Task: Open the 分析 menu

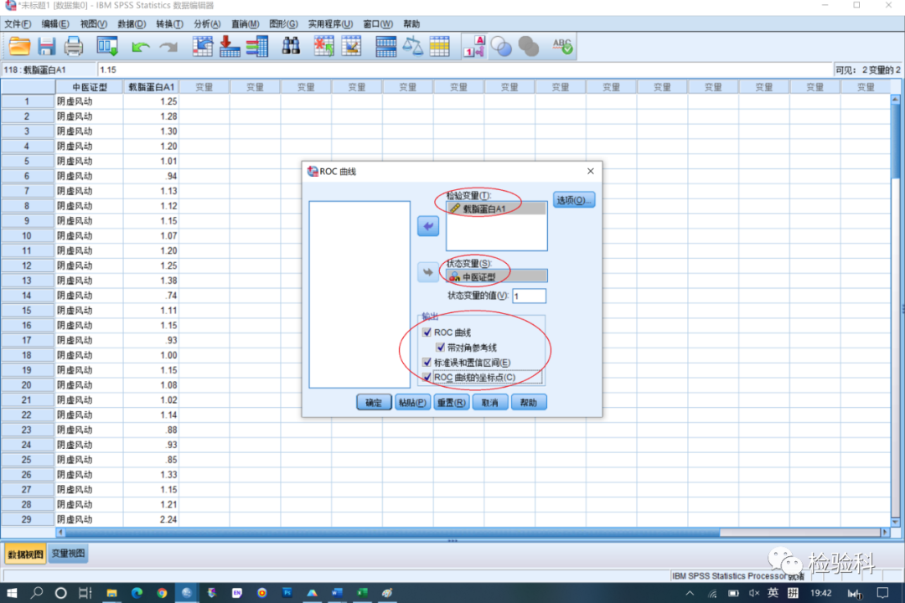Action: 206,24
